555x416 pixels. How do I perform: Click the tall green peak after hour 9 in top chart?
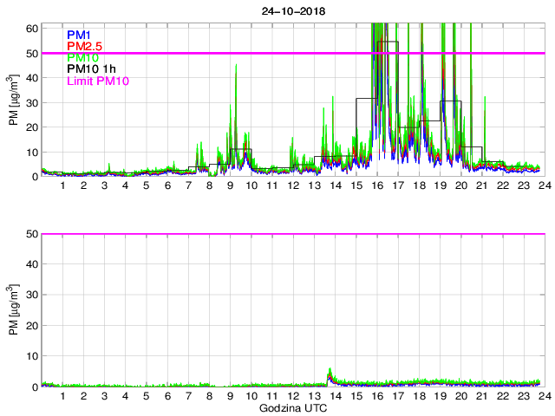236,66
